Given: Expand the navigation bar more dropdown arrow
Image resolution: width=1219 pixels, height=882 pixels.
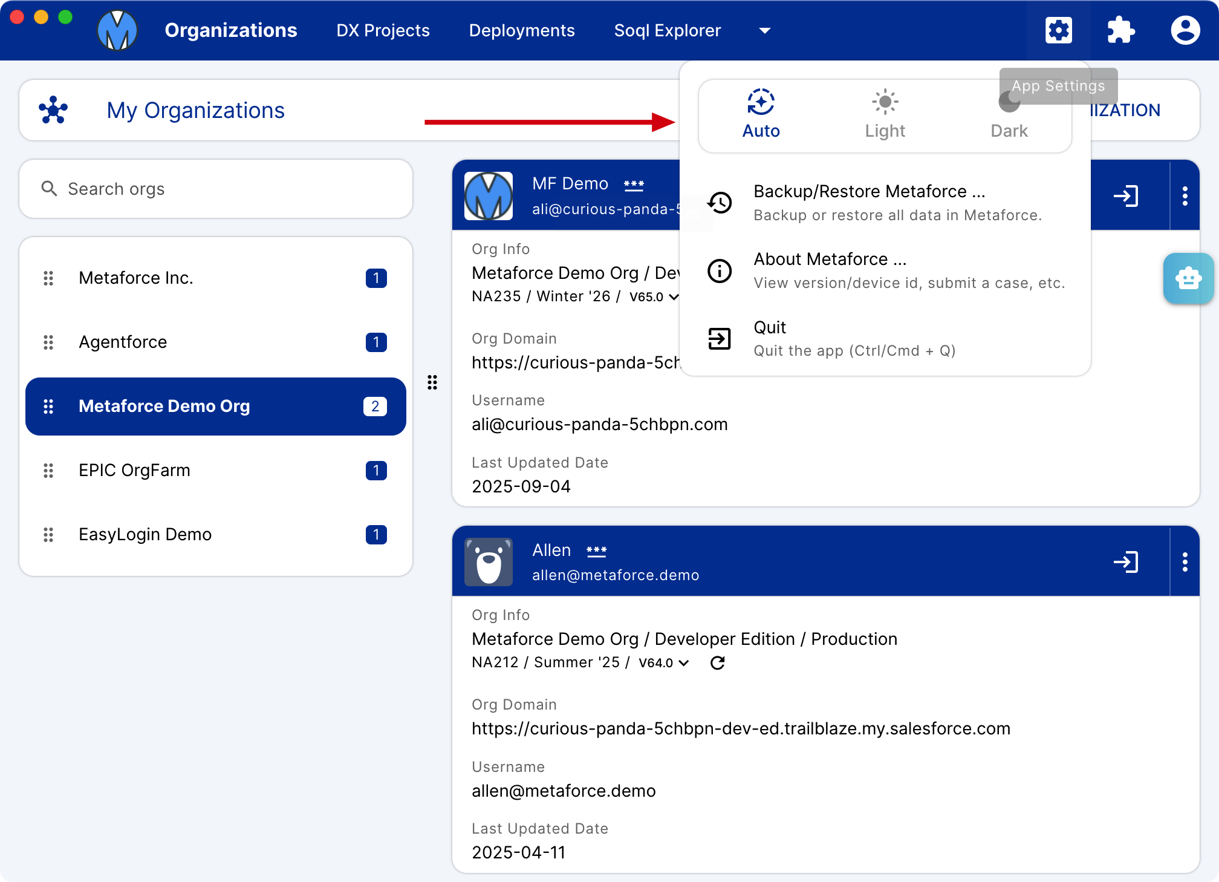Looking at the screenshot, I should click(765, 31).
